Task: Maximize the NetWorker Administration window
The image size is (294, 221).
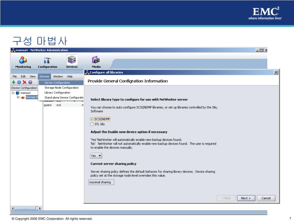Action: [x=262, y=50]
